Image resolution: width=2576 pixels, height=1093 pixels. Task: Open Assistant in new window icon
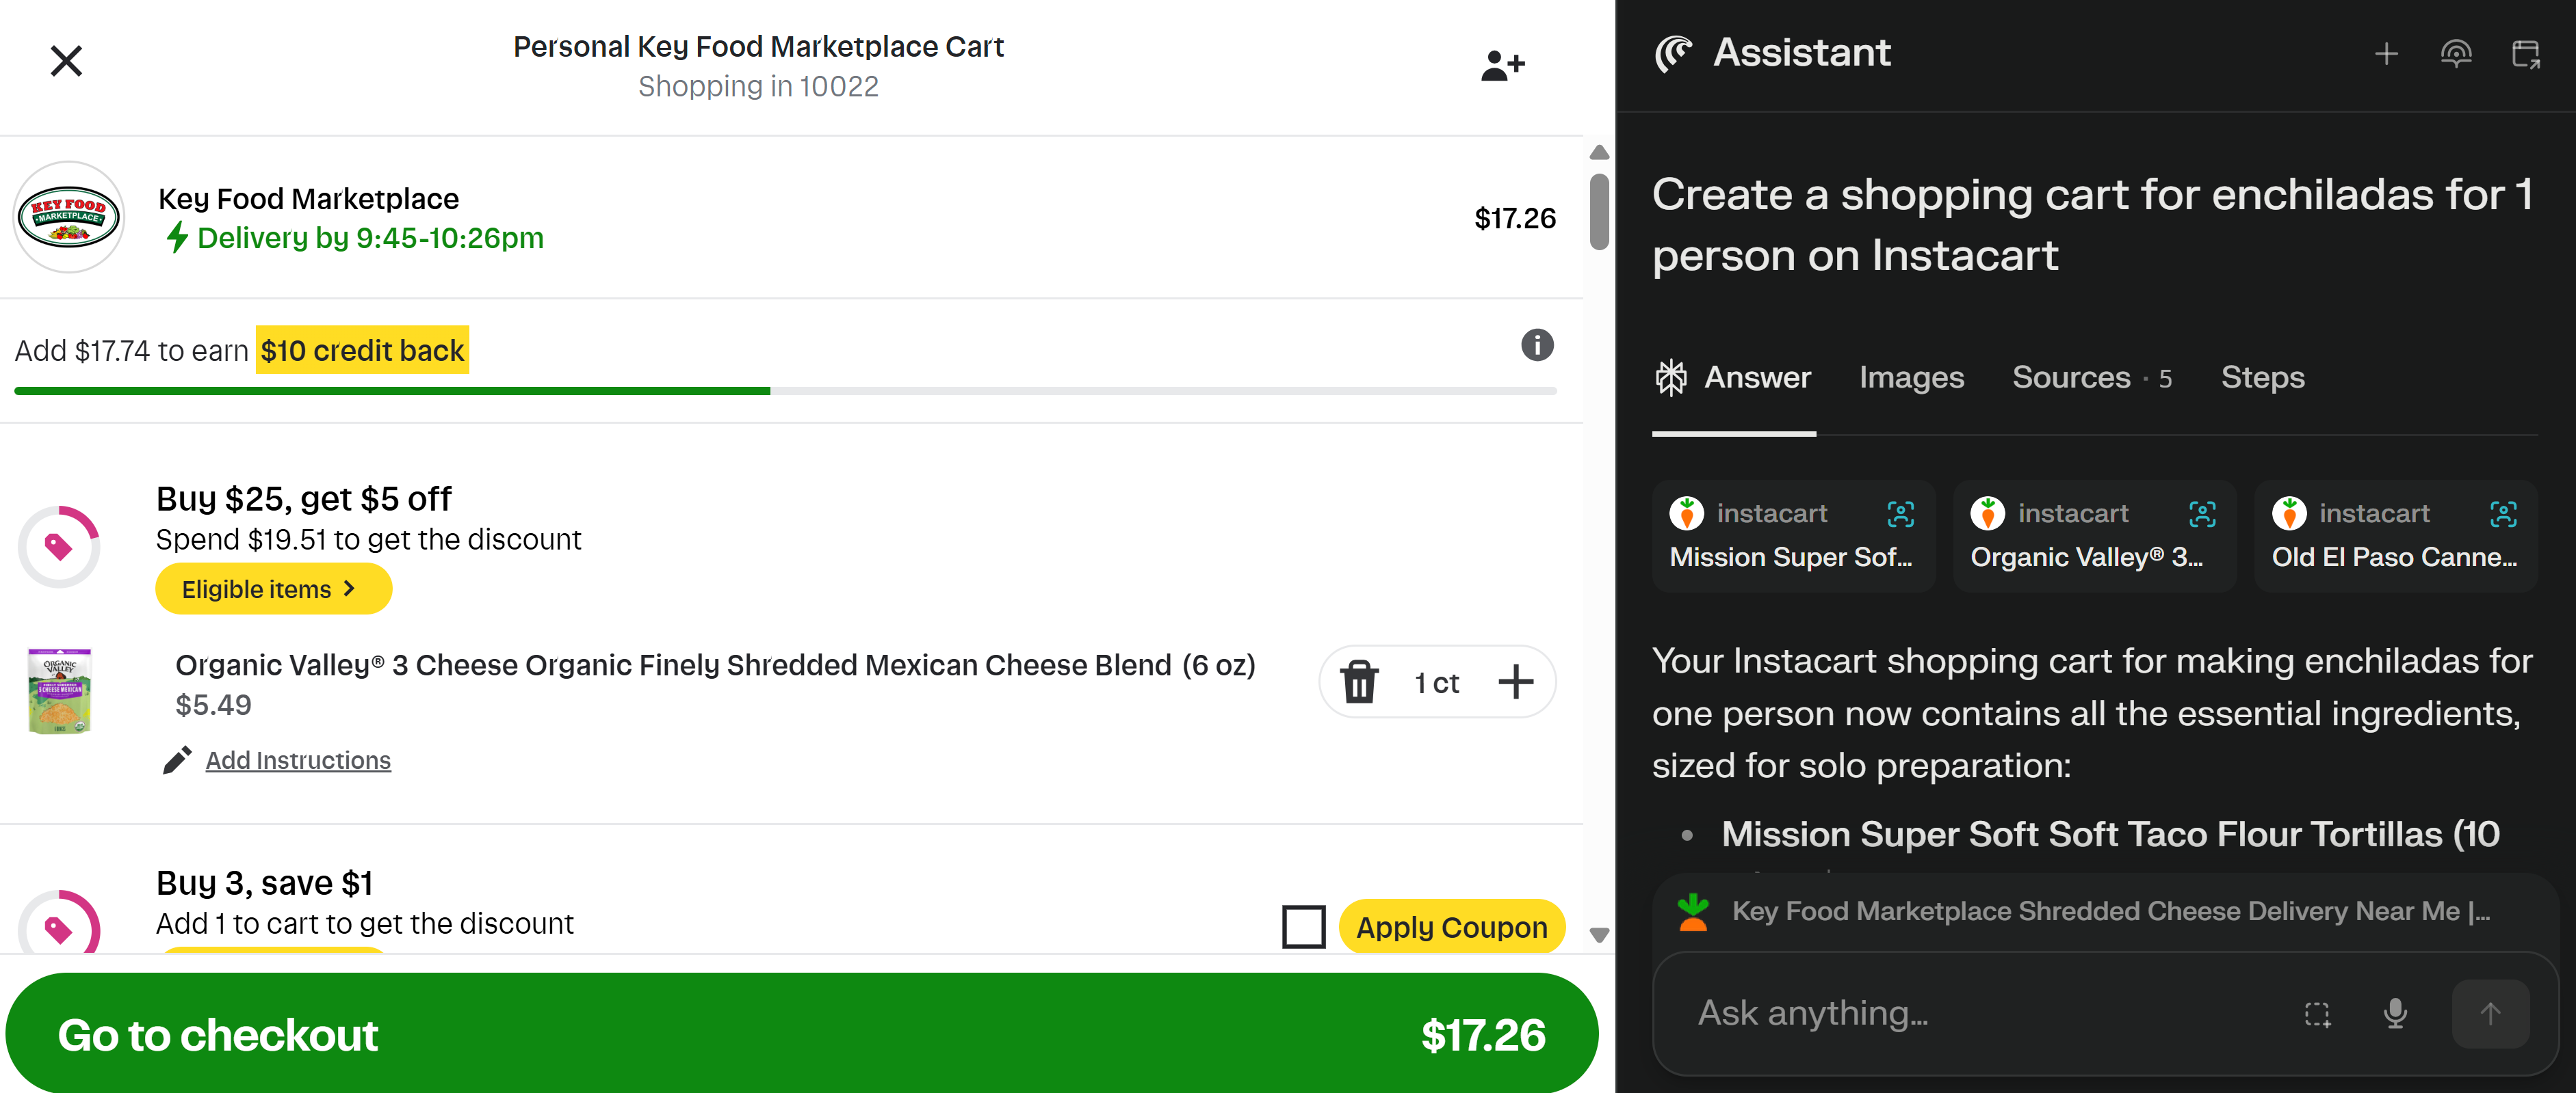pos(2525,54)
